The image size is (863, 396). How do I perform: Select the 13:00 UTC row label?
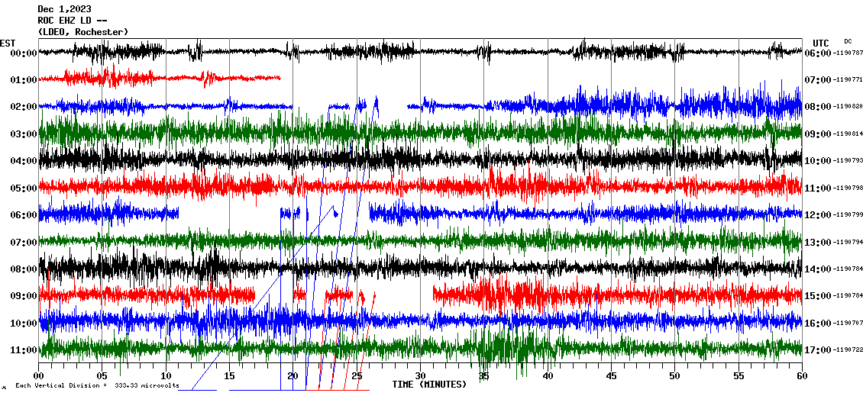coord(817,242)
